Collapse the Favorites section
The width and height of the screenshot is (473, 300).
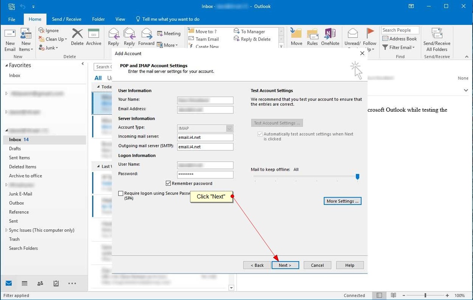click(x=6, y=65)
